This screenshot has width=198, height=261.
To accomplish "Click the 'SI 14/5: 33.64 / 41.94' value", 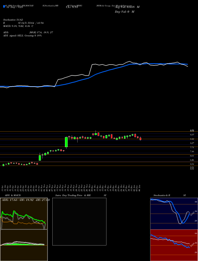I will [x=31, y=23].
